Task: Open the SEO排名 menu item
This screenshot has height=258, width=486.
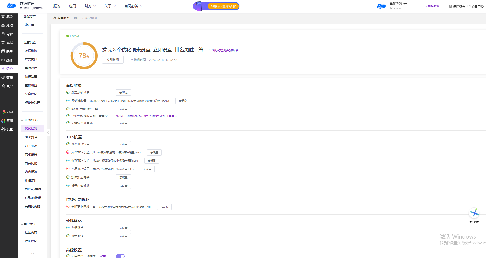Action: 31,137
